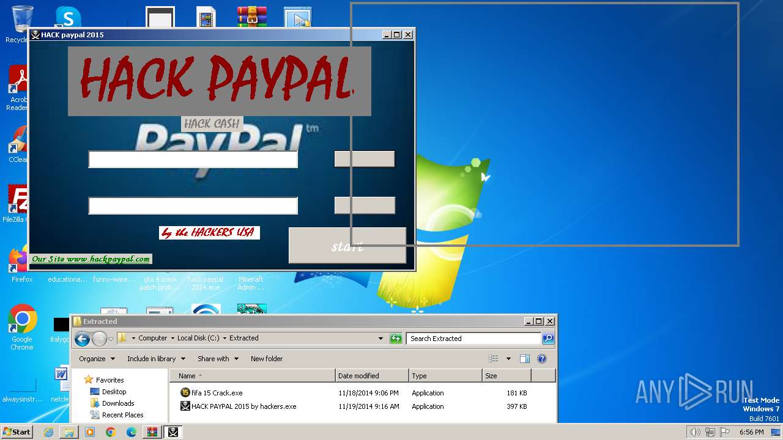Screen dimensions: 783x440
Task: Change view using the view icon
Action: click(494, 359)
